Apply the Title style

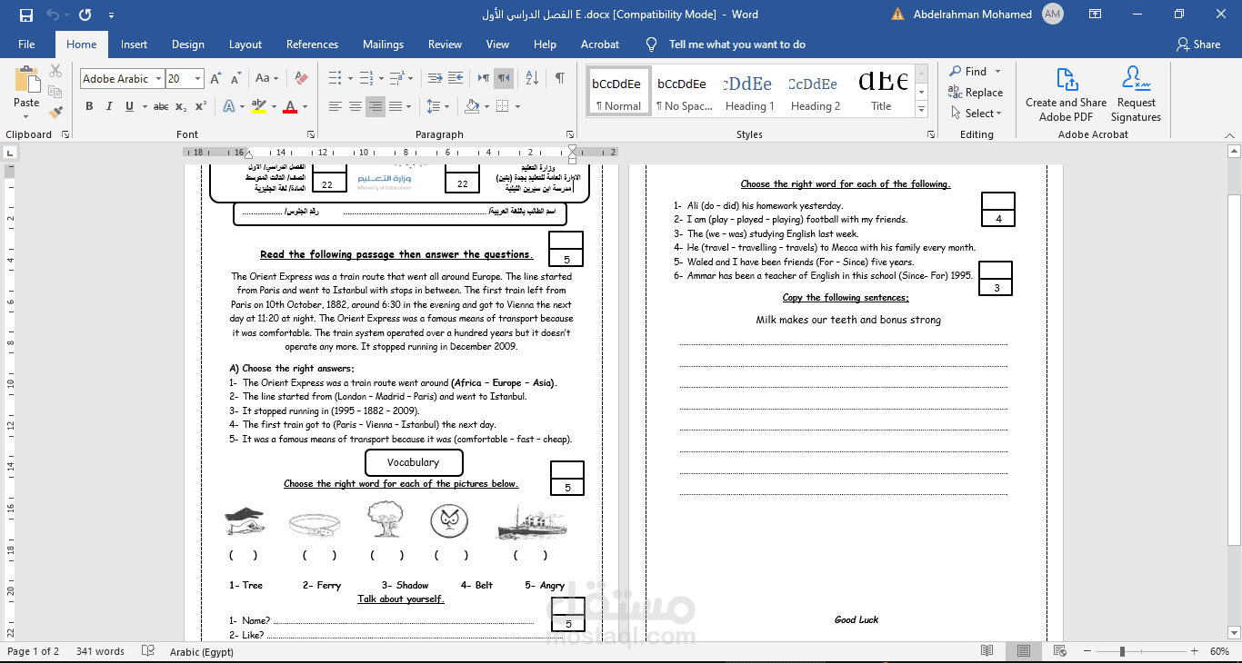[882, 92]
